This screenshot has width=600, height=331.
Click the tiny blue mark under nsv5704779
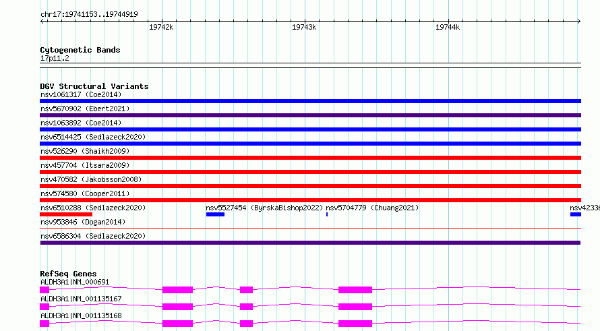coord(327,214)
